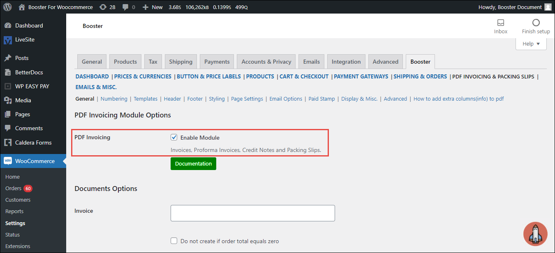Click the Media sidebar icon
555x253 pixels.
click(x=8, y=100)
